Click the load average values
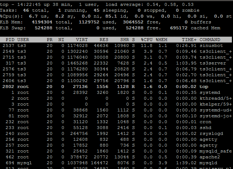This screenshot has width=233, height=169. click(x=170, y=4)
